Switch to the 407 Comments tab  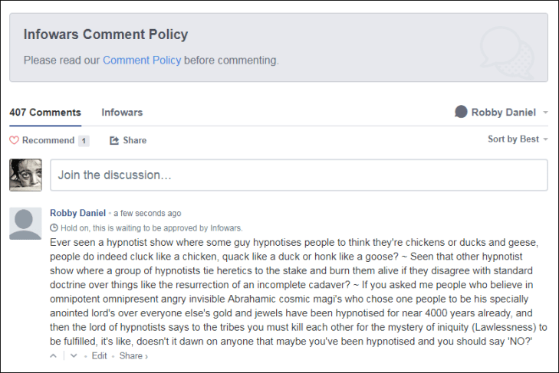[x=45, y=112]
